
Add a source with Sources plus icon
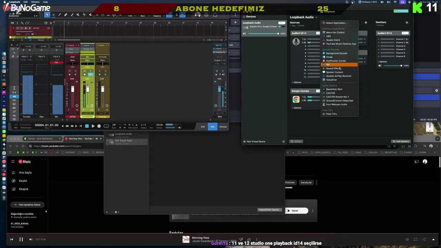click(366, 22)
